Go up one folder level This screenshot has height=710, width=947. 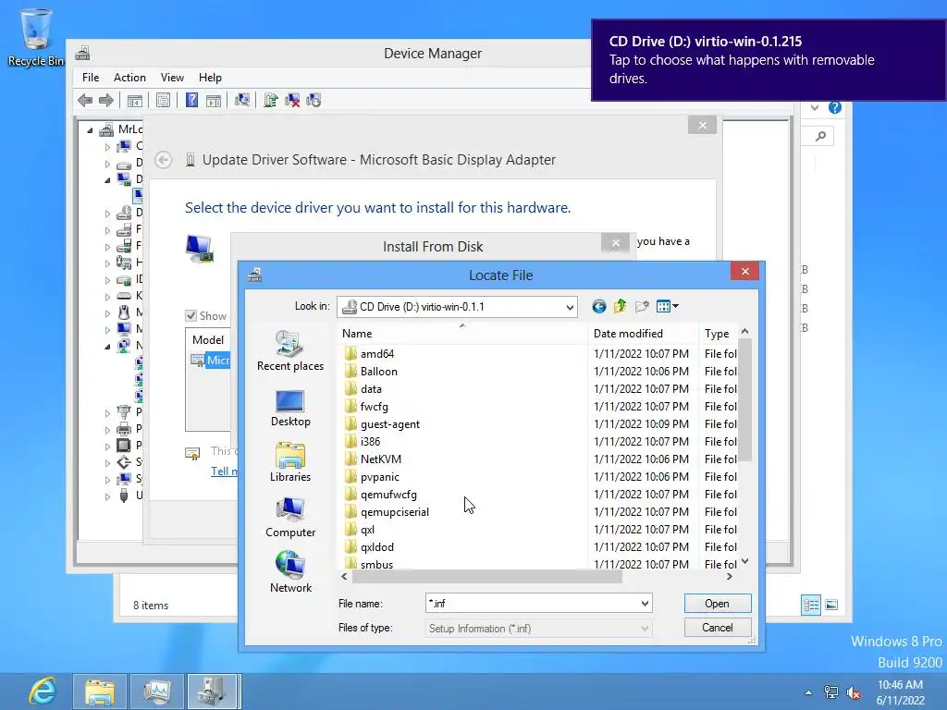click(x=621, y=307)
